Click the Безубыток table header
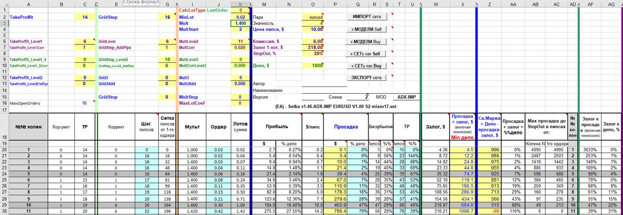Image resolution: width=623 pixels, height=215 pixels. pos(381,127)
